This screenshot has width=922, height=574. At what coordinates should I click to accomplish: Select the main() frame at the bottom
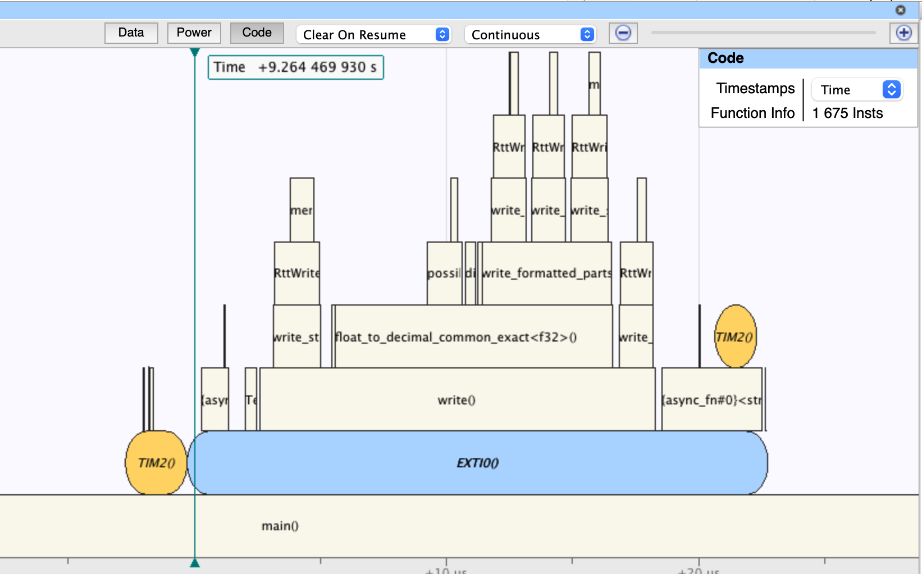pos(280,526)
